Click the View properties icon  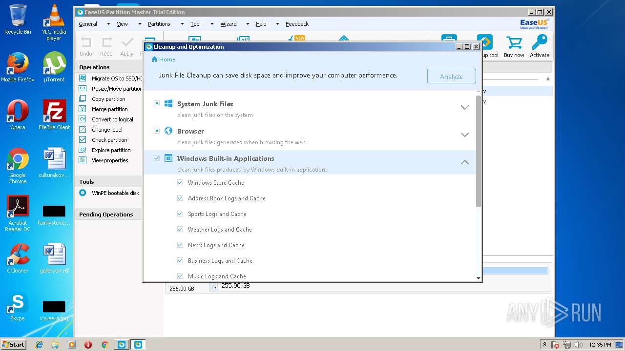coord(83,160)
